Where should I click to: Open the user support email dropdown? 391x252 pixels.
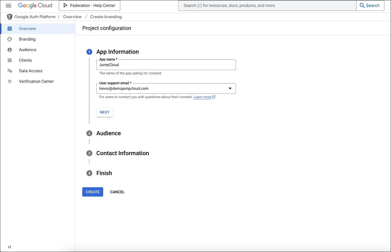pyautogui.click(x=230, y=88)
